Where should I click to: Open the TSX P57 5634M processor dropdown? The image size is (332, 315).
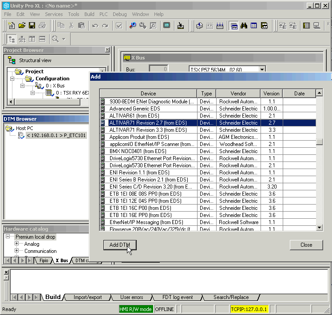[262, 69]
